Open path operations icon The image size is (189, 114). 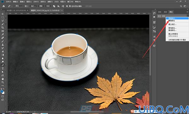[x=54, y=6]
